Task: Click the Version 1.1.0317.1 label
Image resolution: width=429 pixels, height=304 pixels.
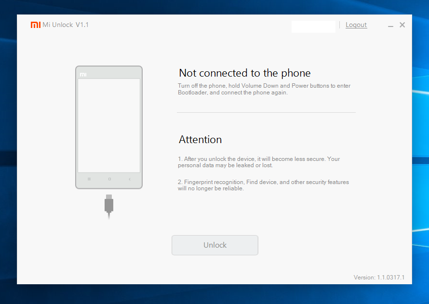Action: coord(379,278)
